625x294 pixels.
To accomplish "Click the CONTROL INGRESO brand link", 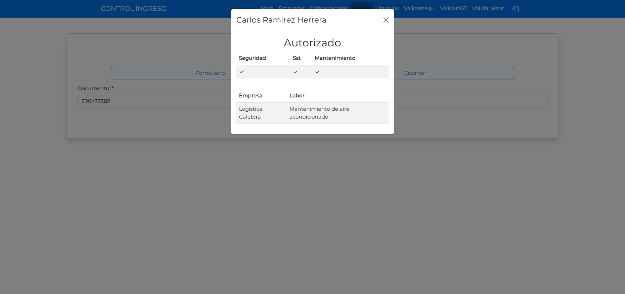I will (134, 8).
